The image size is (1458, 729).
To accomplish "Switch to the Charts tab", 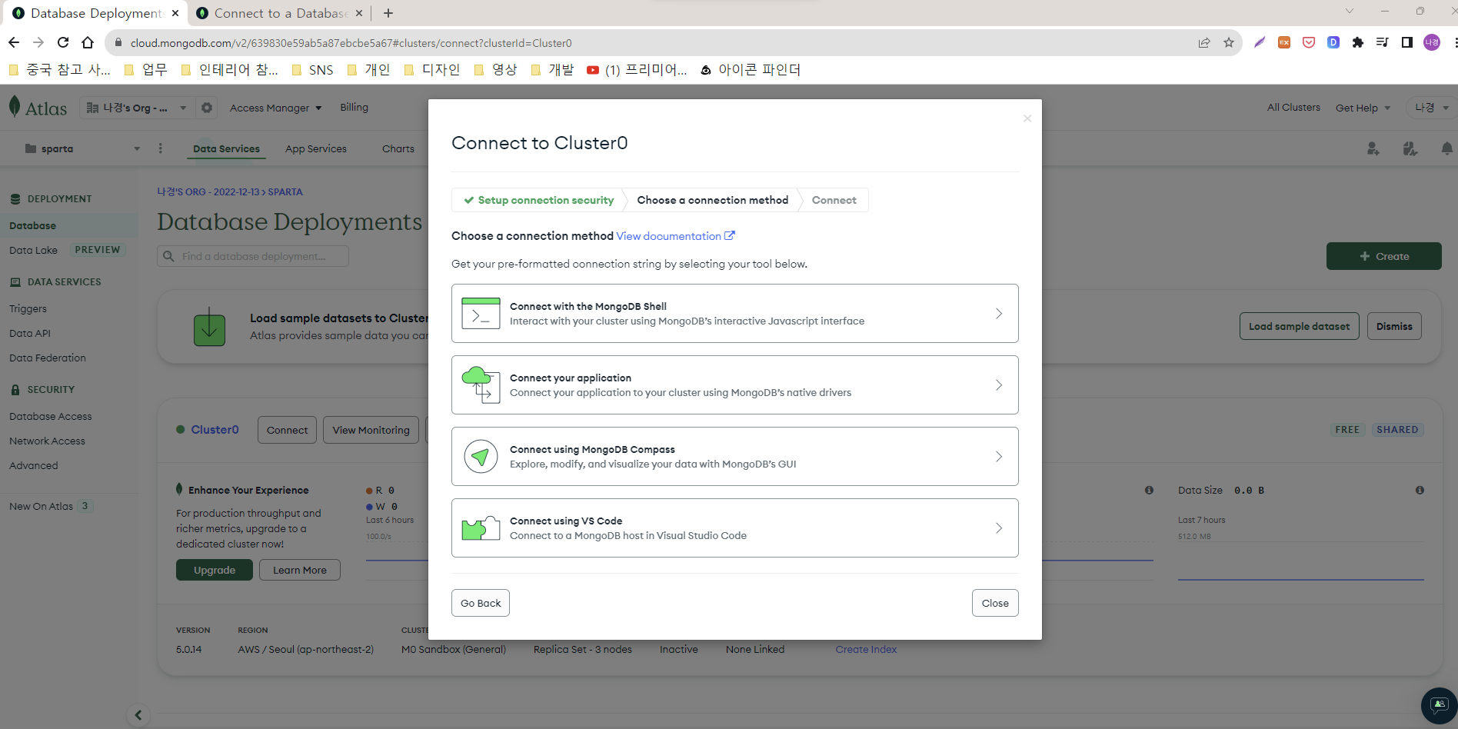I will tap(398, 148).
